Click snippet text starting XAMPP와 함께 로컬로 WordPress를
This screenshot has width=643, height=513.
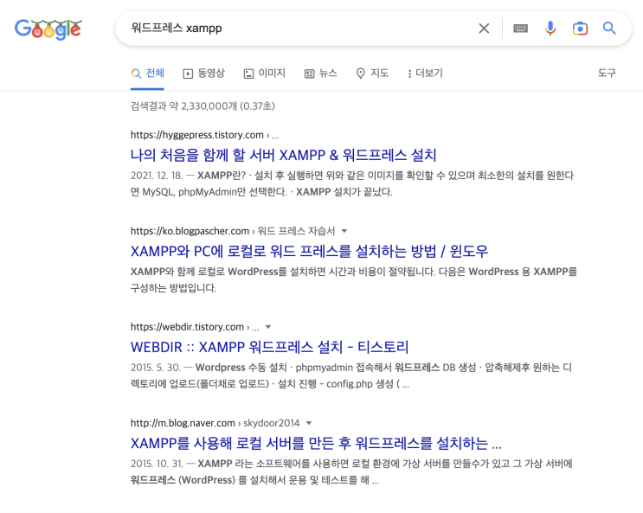[x=353, y=279]
